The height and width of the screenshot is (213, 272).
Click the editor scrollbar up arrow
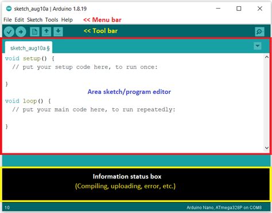pyautogui.click(x=267, y=57)
